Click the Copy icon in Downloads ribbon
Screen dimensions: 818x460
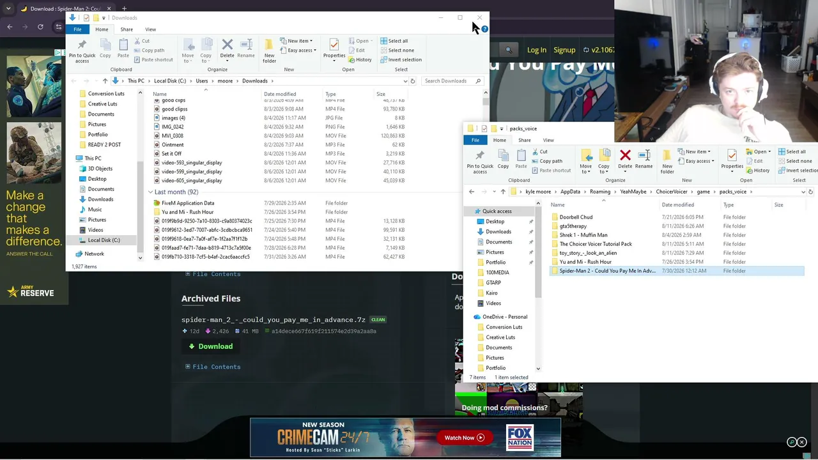tap(105, 49)
